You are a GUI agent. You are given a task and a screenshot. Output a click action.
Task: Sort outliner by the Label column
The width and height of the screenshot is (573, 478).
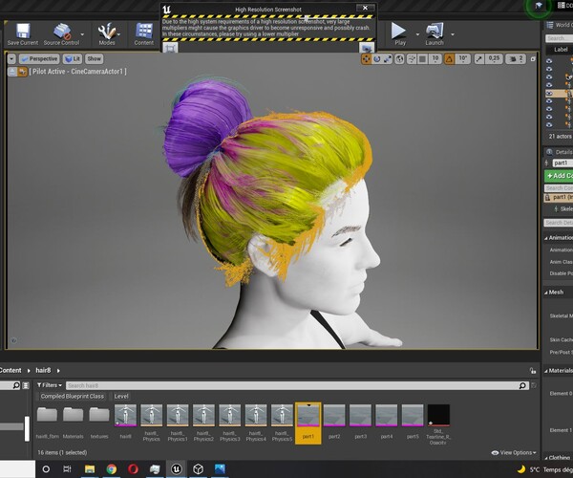click(x=561, y=50)
